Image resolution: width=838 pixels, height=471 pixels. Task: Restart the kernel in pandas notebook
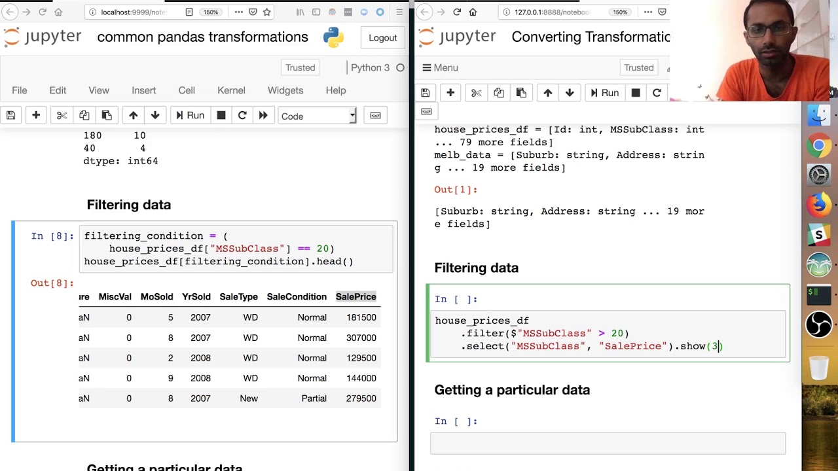pos(242,116)
